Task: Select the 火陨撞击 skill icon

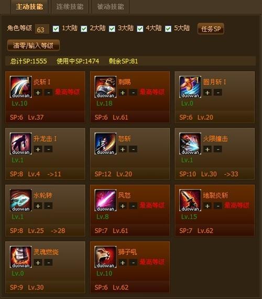Action: pyautogui.click(x=190, y=144)
